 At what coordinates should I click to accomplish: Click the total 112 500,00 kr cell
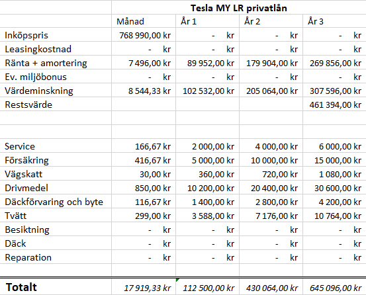207,287
